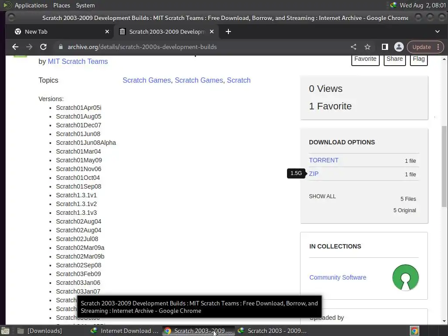448x336 pixels.
Task: Click the clock Wed Aug 2, 08:01
Action: (423, 5)
